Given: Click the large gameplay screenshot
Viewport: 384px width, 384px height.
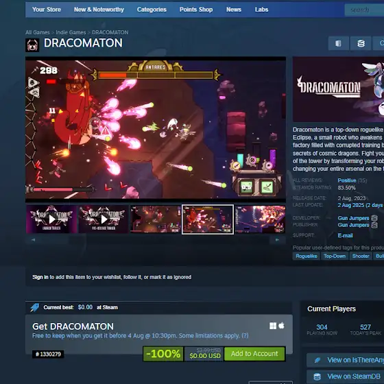Looking at the screenshot, I should (x=156, y=130).
